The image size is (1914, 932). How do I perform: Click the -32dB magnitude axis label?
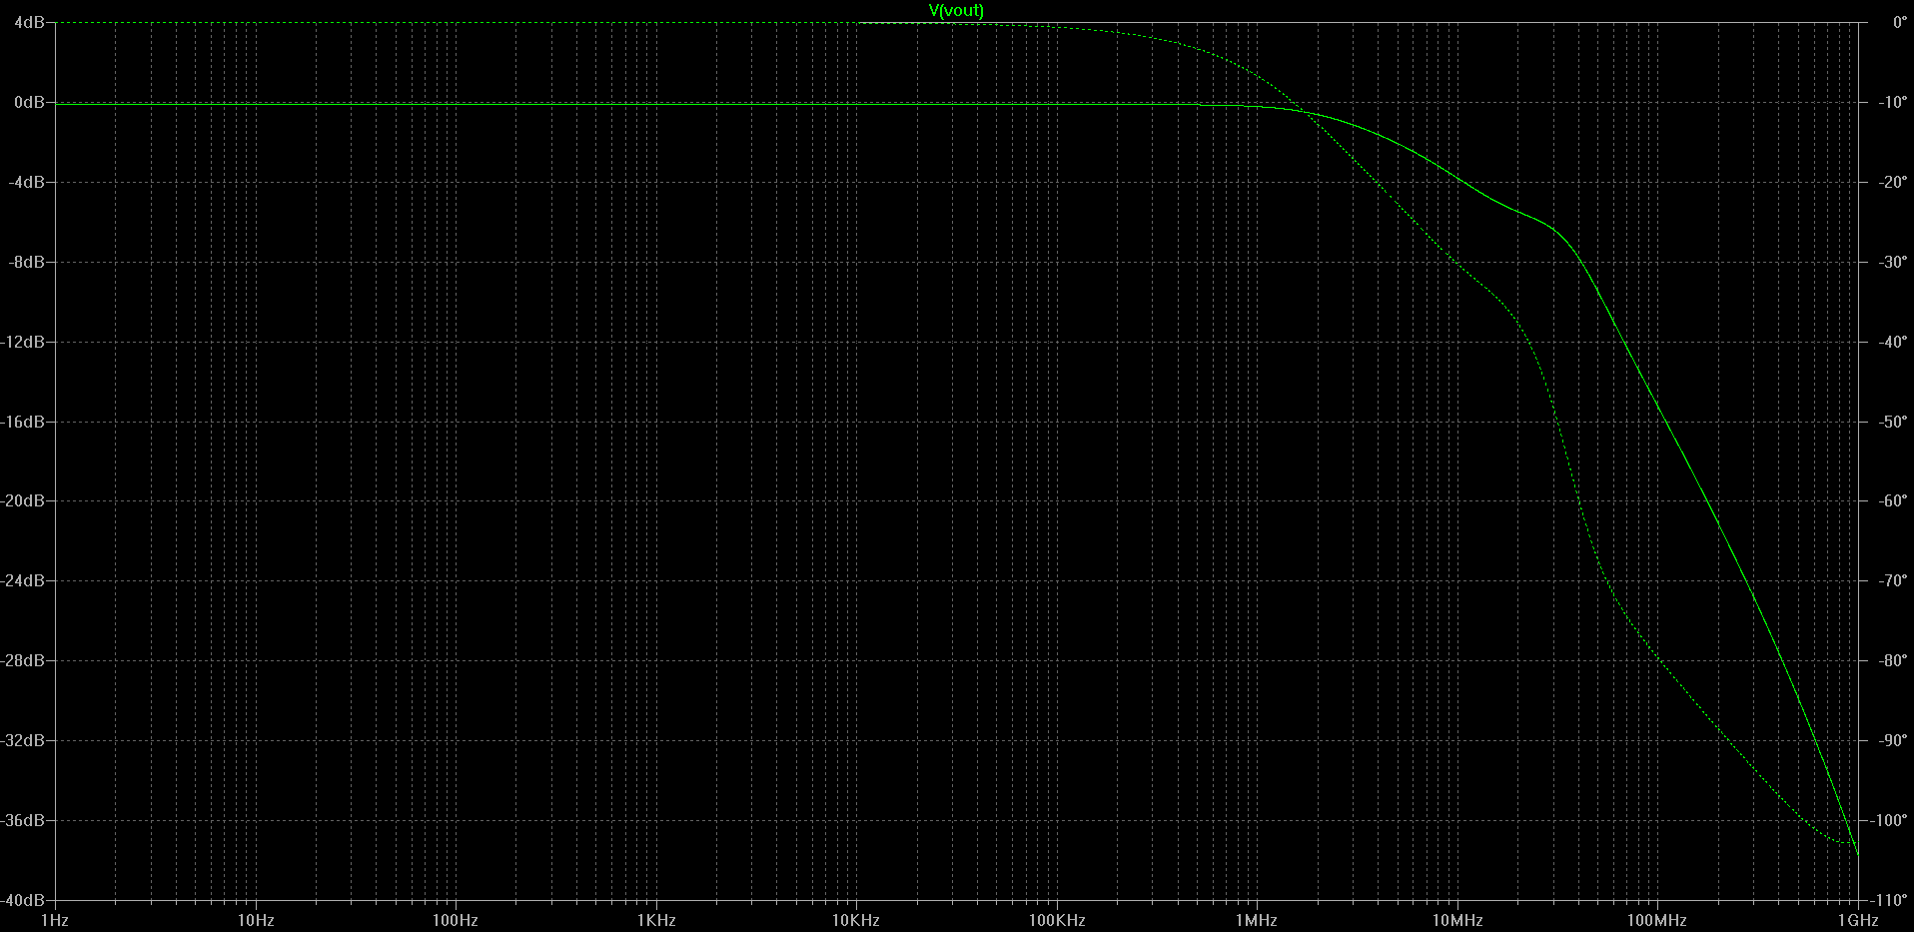tap(23, 740)
